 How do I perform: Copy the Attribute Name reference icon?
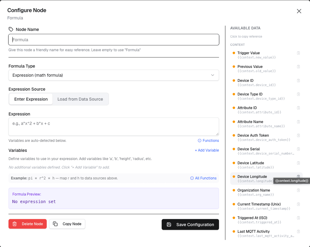click(x=298, y=122)
